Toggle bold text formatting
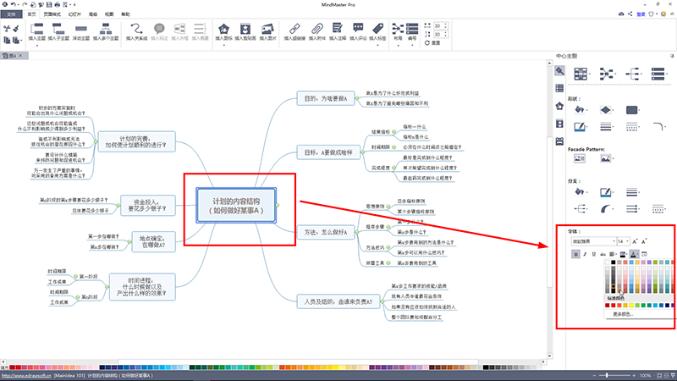 (x=576, y=255)
